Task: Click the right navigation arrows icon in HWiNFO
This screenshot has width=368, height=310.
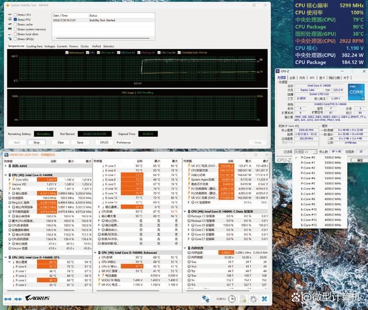Action: click(19, 299)
